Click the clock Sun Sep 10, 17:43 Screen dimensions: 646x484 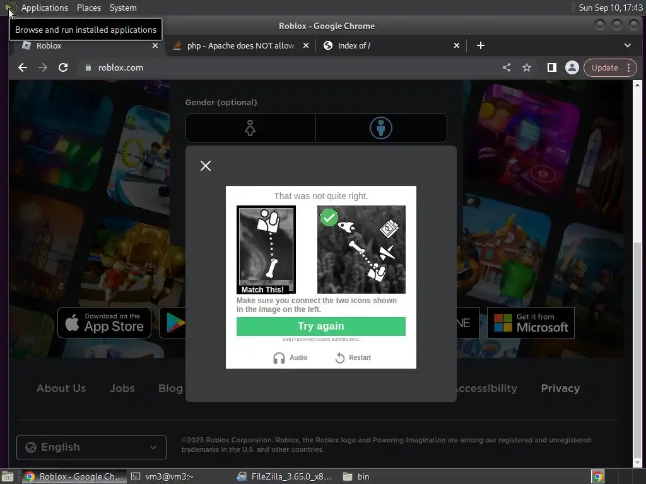click(x=610, y=8)
